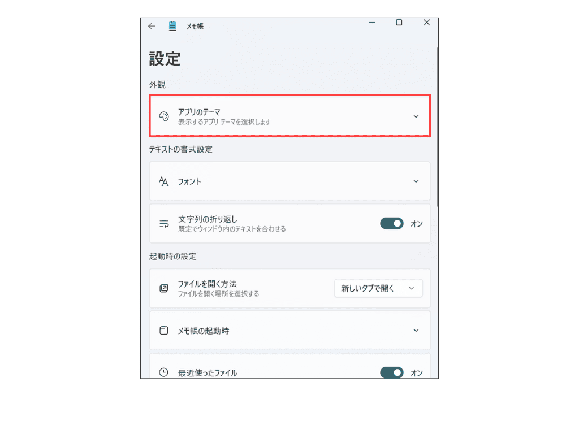This screenshot has width=579, height=421.
Task: Click the open-file icon beside ファイルを開く方法
Action: 164,288
